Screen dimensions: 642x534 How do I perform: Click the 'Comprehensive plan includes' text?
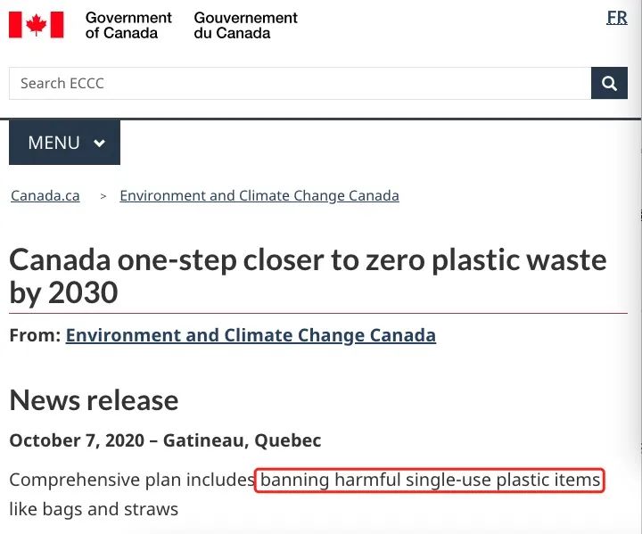pos(132,480)
